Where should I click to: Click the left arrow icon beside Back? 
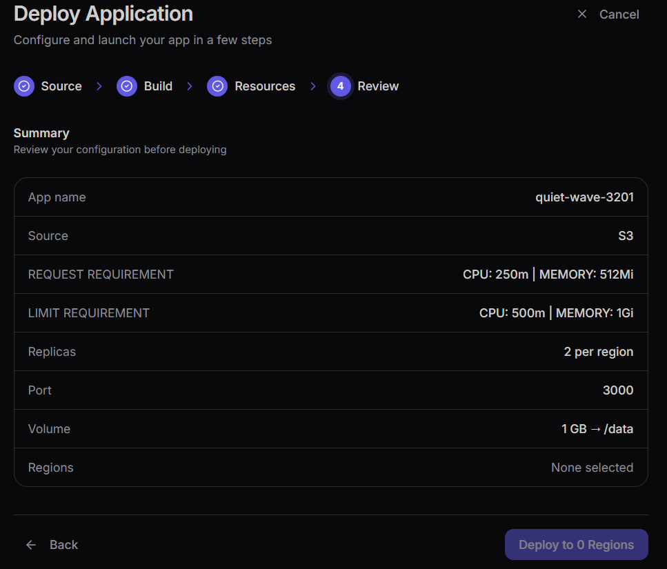pos(31,545)
